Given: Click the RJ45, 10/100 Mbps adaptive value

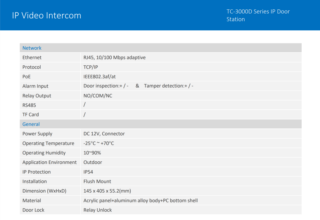Looking at the screenshot, I should click(114, 58).
